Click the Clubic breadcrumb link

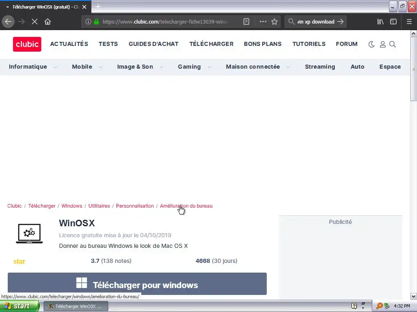click(15, 206)
